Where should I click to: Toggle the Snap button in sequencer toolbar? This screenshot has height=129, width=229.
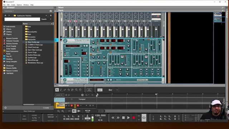coord(100,90)
